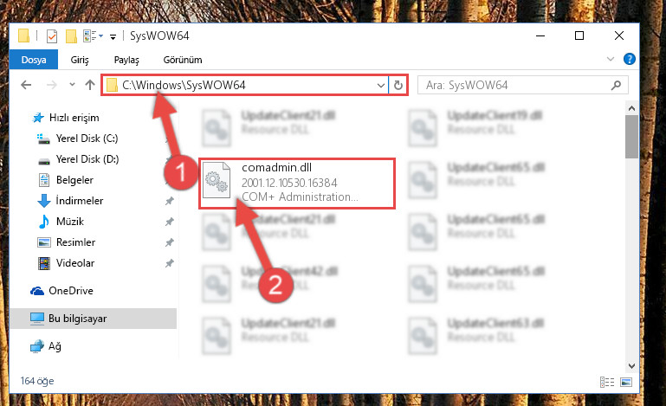The height and width of the screenshot is (406, 666).
Task: Unpin İndirmeler using its pin icon
Action: point(170,201)
